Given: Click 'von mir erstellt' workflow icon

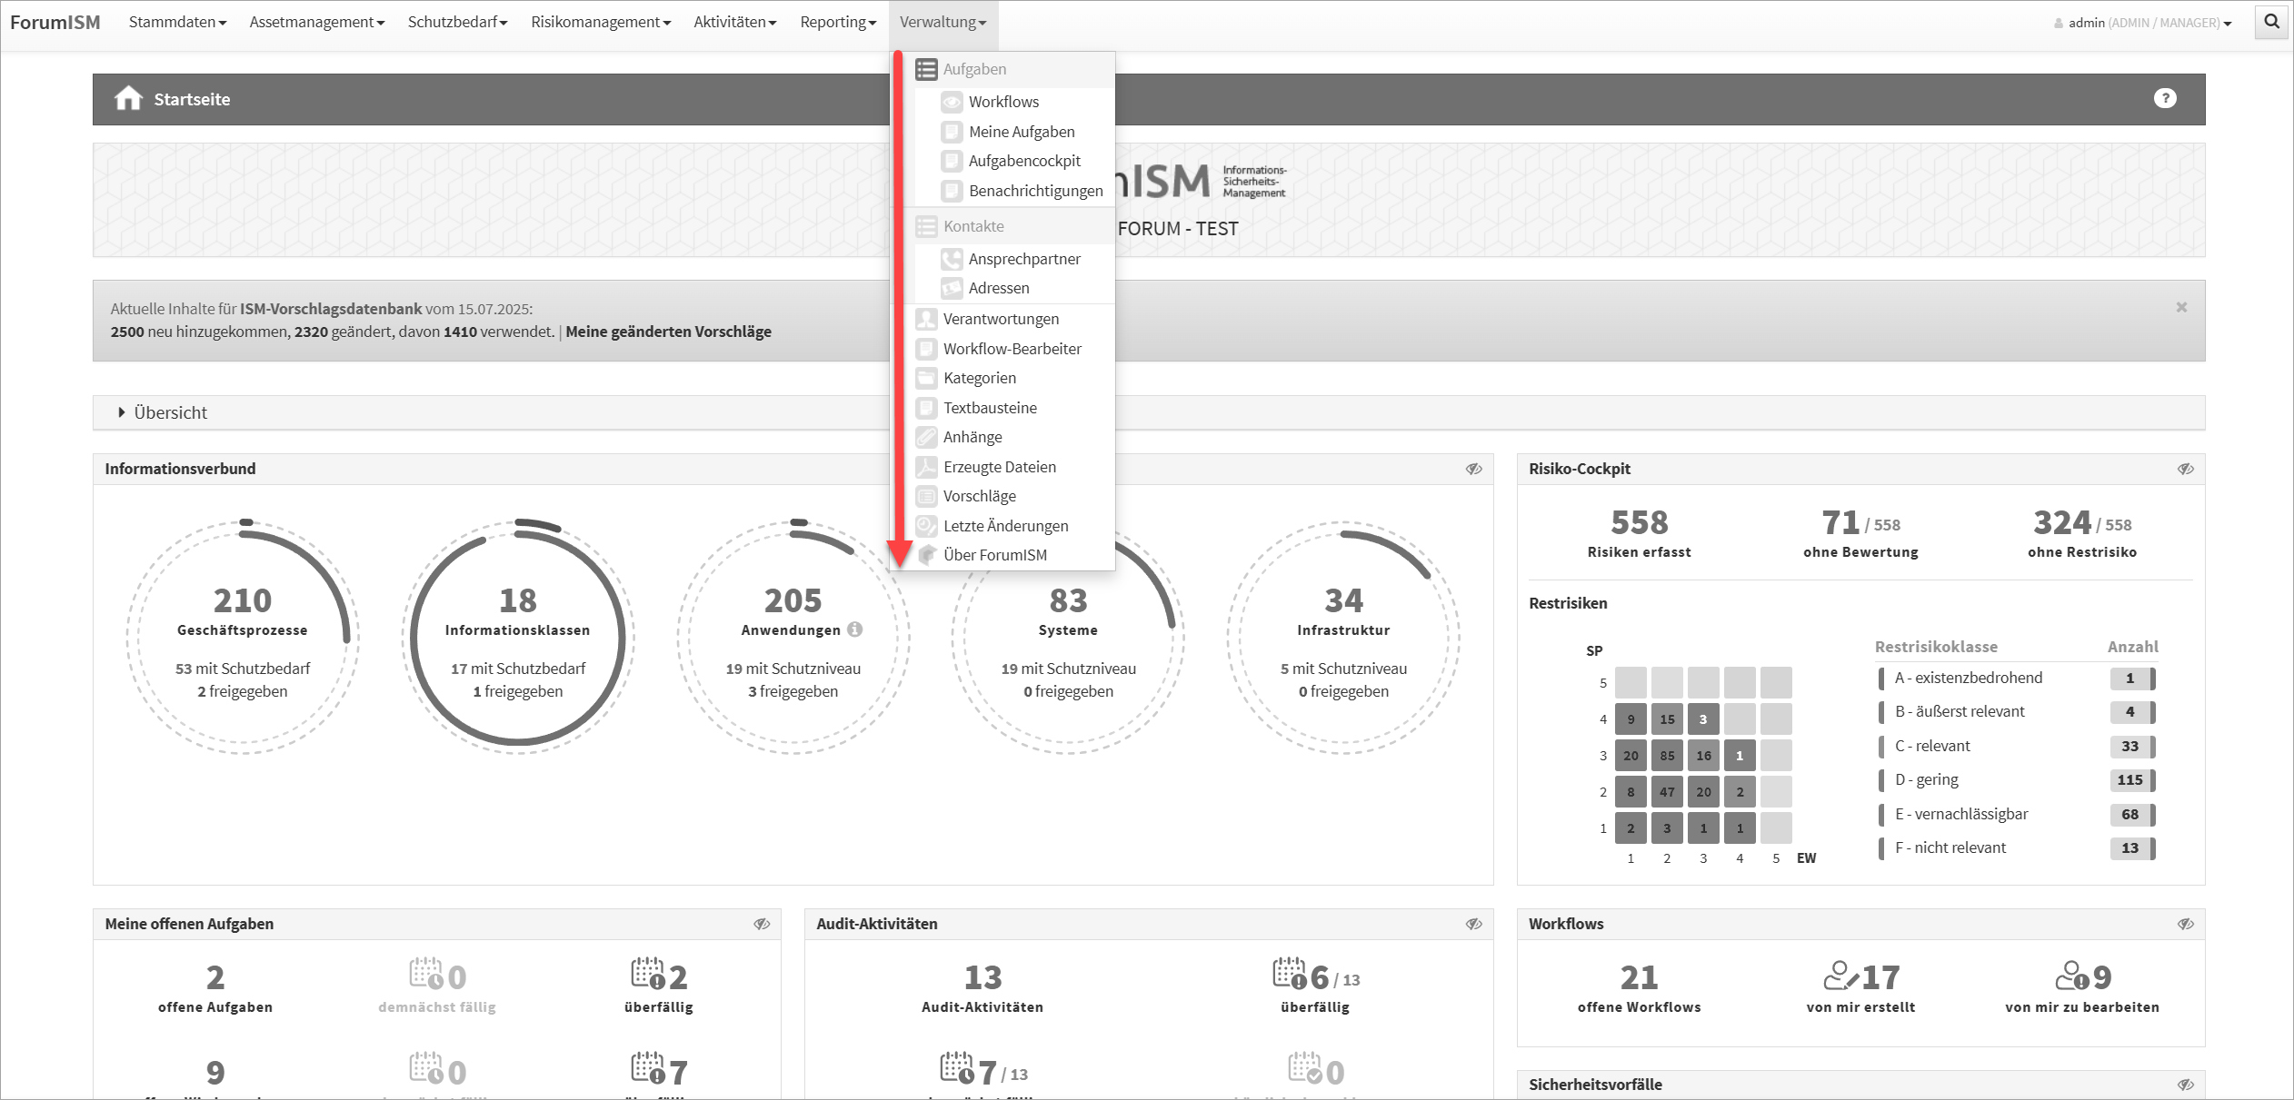Looking at the screenshot, I should point(1840,976).
